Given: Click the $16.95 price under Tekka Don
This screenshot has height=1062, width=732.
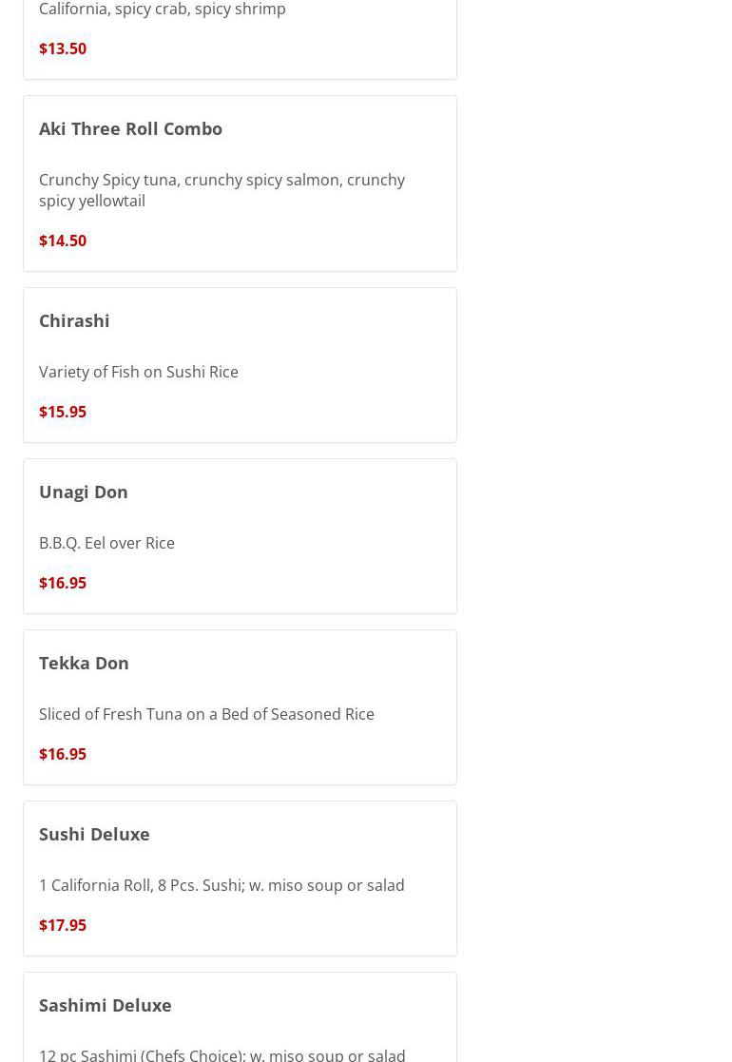Looking at the screenshot, I should point(63,754).
